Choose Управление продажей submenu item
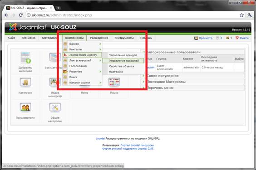This screenshot has width=256, height=170. pos(123,61)
